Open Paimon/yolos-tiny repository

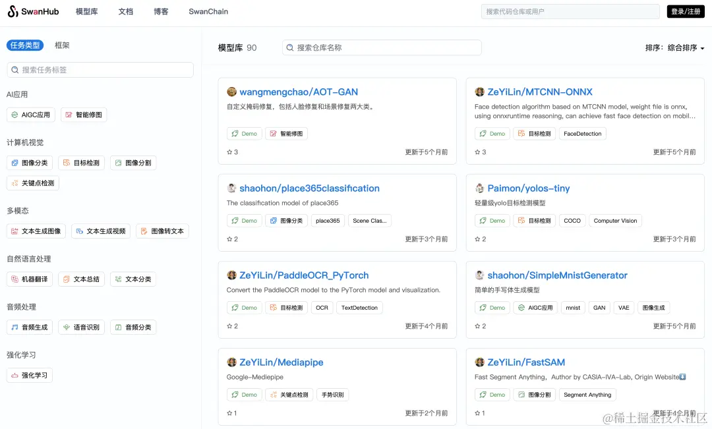point(529,188)
